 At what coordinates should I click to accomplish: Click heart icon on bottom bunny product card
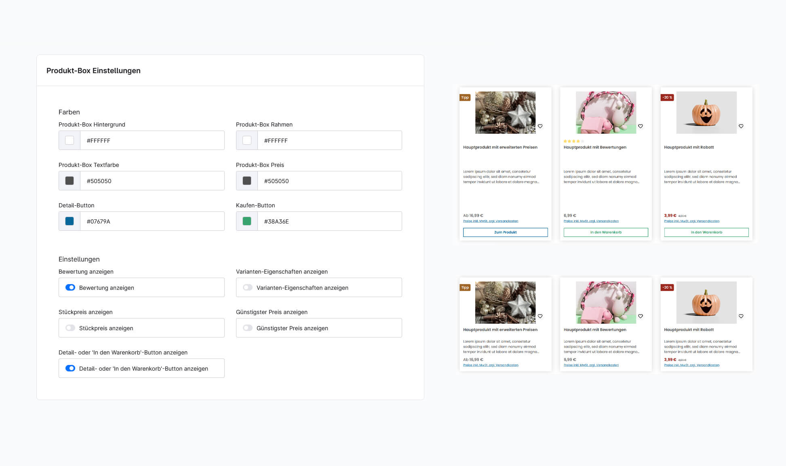[x=641, y=316]
